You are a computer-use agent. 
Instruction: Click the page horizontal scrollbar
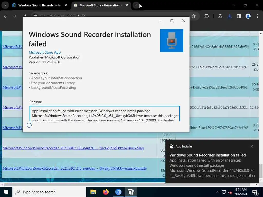click(x=127, y=184)
